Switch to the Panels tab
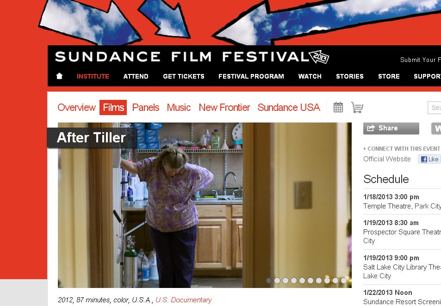Viewport: 441px width, 306px height. pos(146,107)
